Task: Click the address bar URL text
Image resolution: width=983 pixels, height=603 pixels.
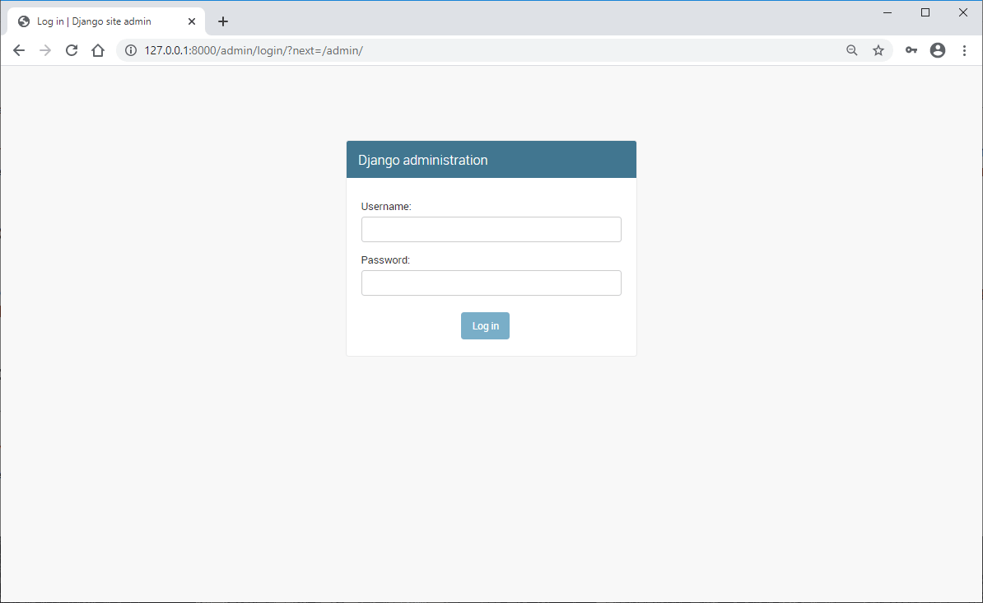Action: (x=254, y=51)
